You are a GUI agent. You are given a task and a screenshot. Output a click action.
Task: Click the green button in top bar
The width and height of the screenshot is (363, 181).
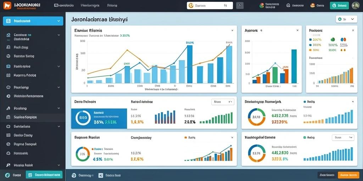click(339, 6)
